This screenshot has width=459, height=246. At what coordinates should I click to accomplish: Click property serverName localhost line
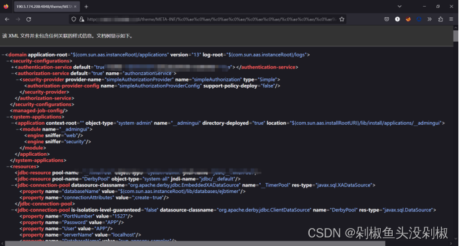point(80,235)
